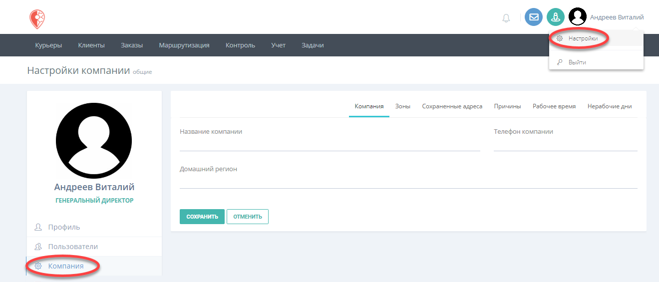Open the Задачи menu
The height and width of the screenshot is (282, 659).
(313, 45)
